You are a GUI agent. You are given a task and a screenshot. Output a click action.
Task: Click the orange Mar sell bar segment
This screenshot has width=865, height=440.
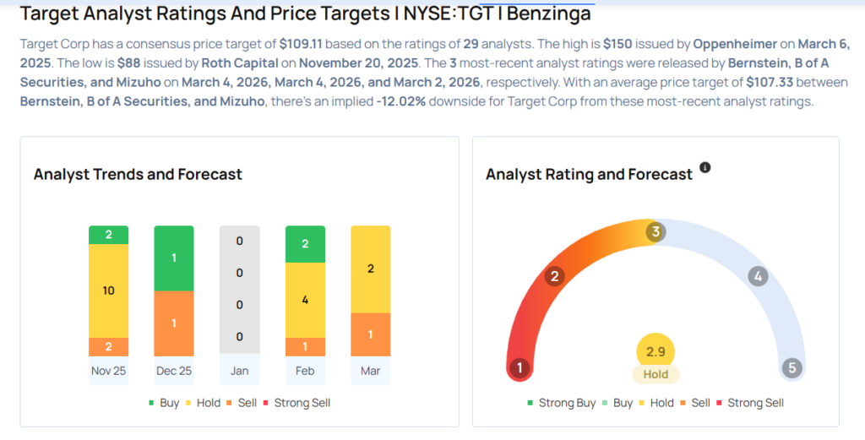coord(370,334)
